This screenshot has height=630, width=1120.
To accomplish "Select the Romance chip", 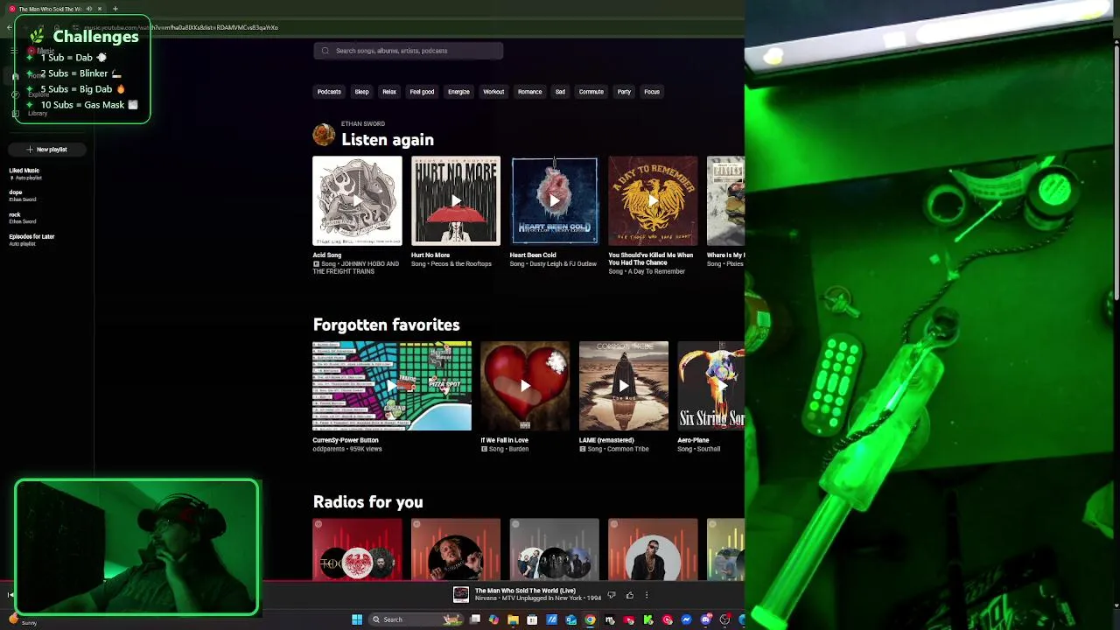I will coord(529,92).
